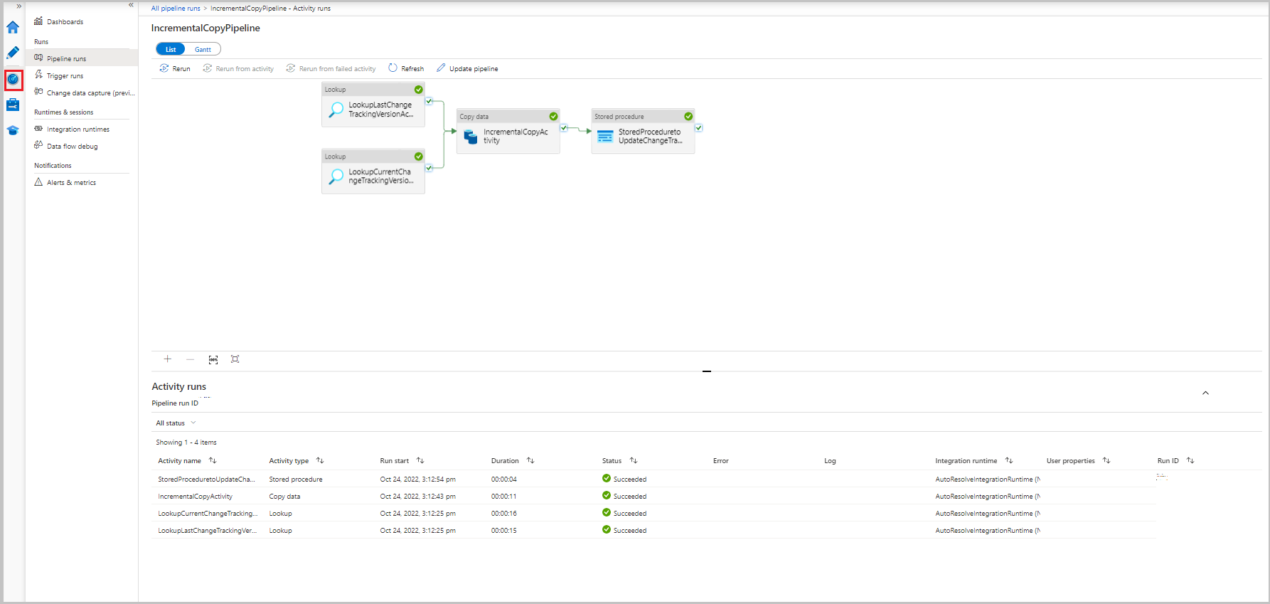Select the StoredProceduretoUpdateChangeTracking node

[644, 132]
